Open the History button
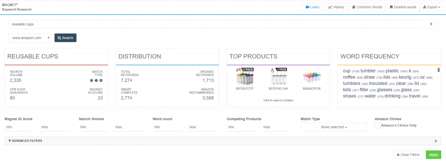The image size is (446, 164). click(336, 7)
